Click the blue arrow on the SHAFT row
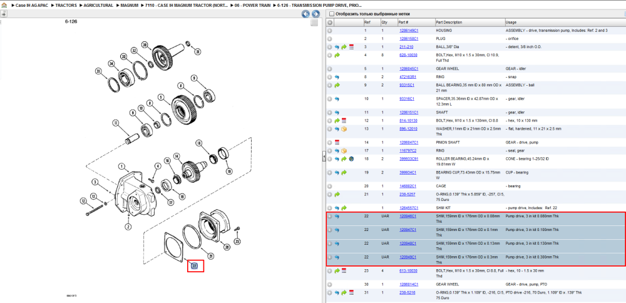The height and width of the screenshot is (303, 626). click(337, 113)
